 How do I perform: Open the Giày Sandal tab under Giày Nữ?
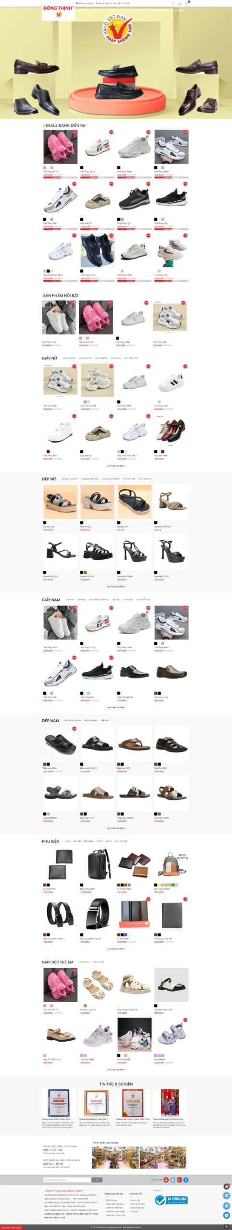tap(101, 358)
